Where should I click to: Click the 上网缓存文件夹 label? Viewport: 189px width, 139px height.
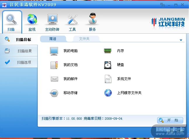[x=129, y=93]
